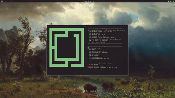Click the kernel icon beside Linux 7.1.9

90,51
